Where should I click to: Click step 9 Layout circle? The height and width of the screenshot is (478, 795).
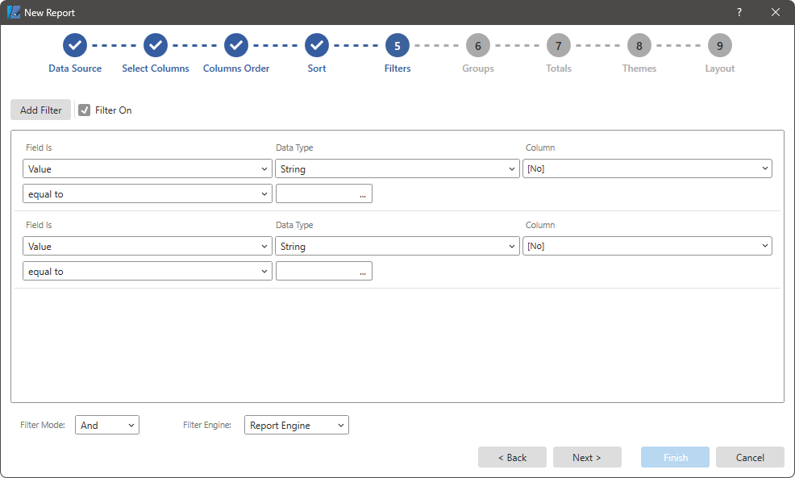(720, 46)
